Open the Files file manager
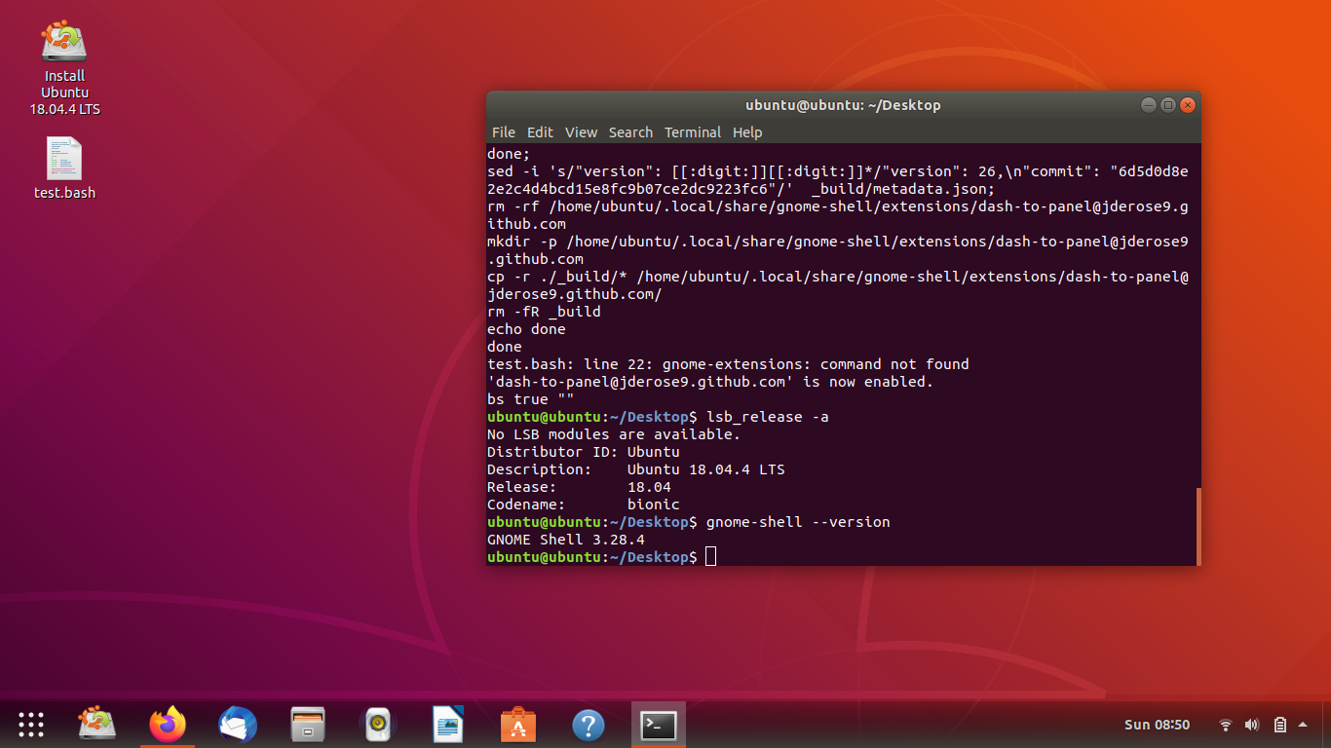Screen dimensions: 1331x748 307,724
